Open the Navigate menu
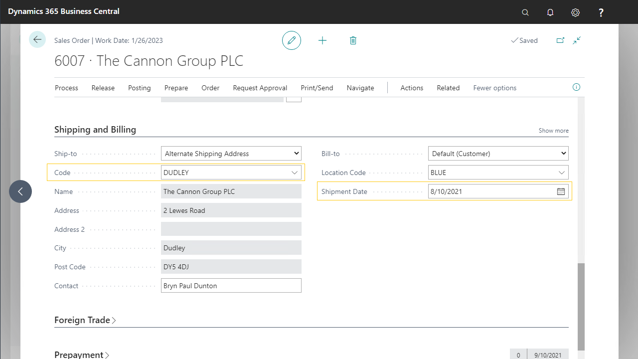 click(360, 88)
